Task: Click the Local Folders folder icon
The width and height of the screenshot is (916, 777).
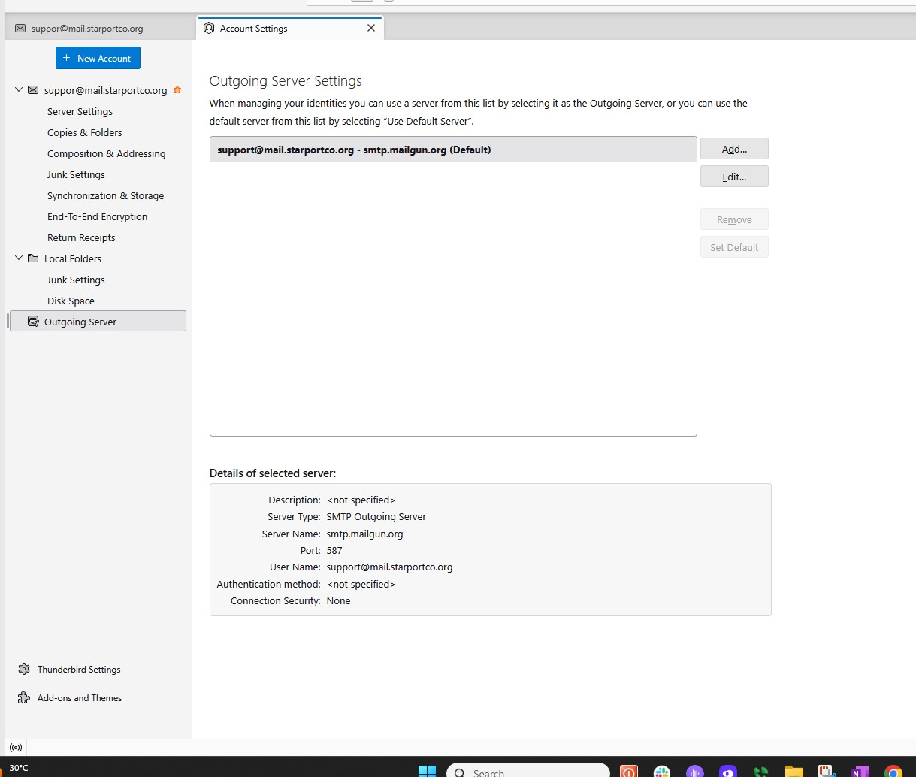Action: (x=33, y=258)
